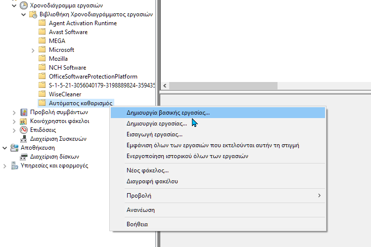Image resolution: width=371 pixels, height=247 pixels.
Task: Select the Κοινόχρηστοι φάκελοι tree label
Action: click(60, 121)
